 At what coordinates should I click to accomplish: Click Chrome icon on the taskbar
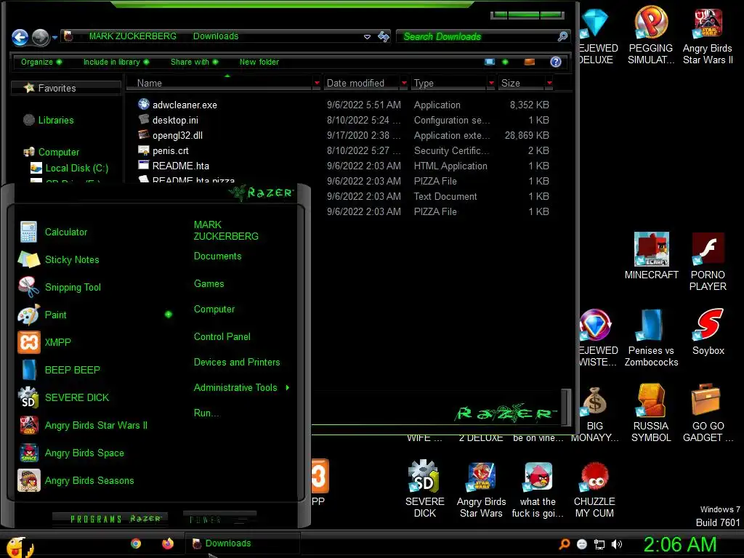pyautogui.click(x=136, y=543)
